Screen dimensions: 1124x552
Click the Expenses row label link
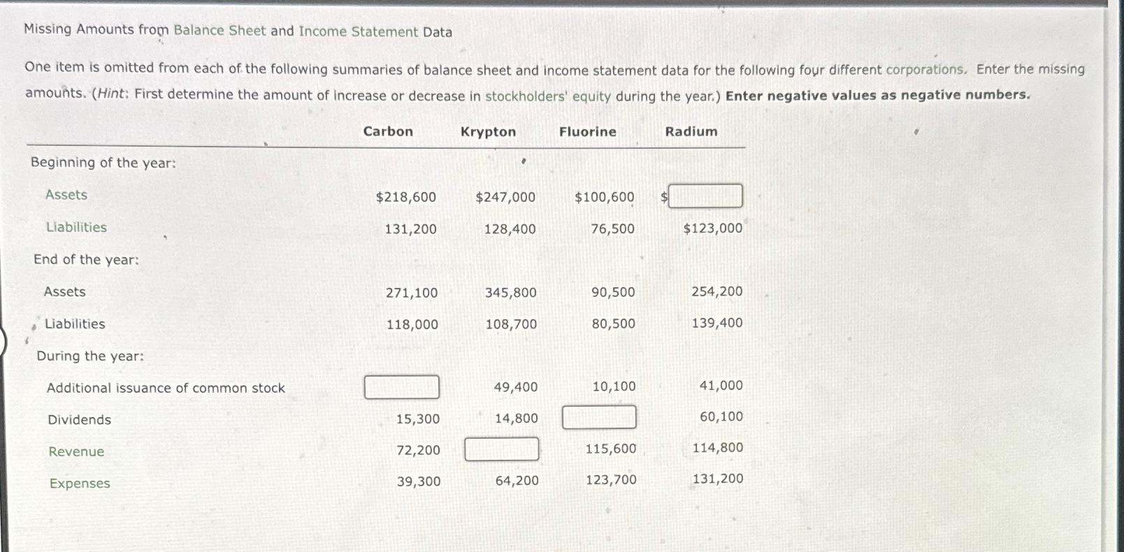[x=79, y=484]
